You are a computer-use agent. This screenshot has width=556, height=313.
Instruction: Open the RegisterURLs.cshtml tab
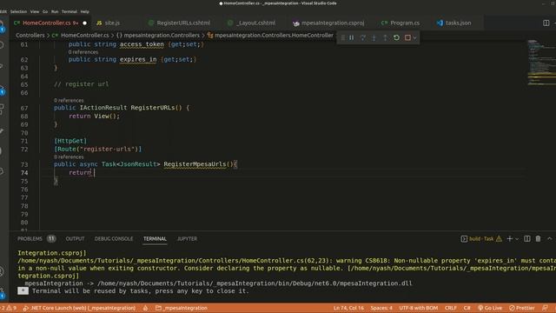tap(183, 23)
